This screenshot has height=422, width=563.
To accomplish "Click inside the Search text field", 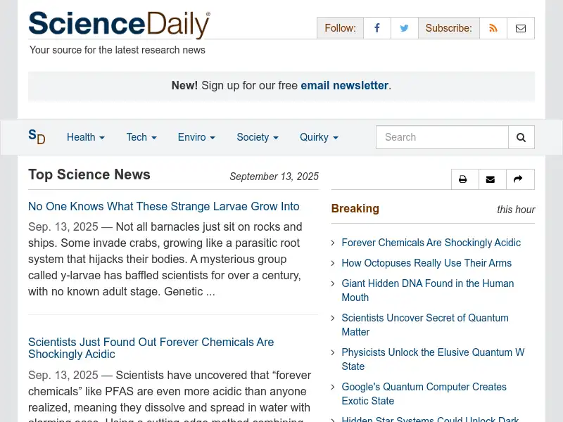I will 442,137.
